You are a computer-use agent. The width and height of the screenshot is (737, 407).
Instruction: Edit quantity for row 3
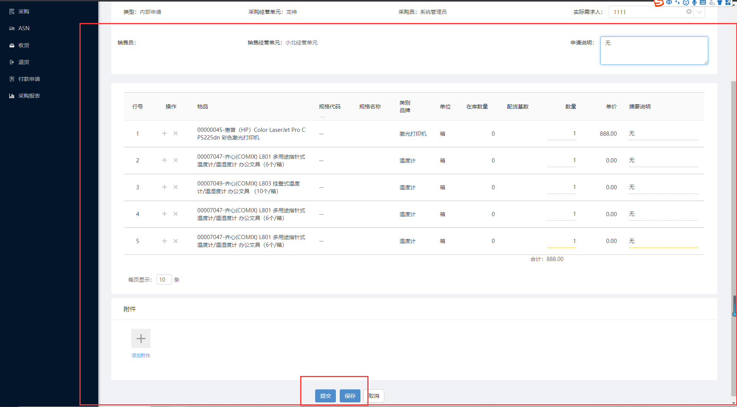pyautogui.click(x=562, y=187)
